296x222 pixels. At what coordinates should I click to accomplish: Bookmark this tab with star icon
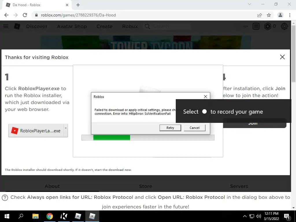[269, 15]
